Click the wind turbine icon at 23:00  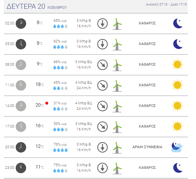117,169
